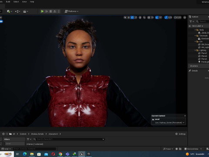Start Play in Editor with green arrow
Screen dimensions: 209x157
tap(42, 11)
